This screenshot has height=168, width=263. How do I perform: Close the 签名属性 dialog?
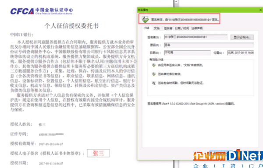[260, 10]
